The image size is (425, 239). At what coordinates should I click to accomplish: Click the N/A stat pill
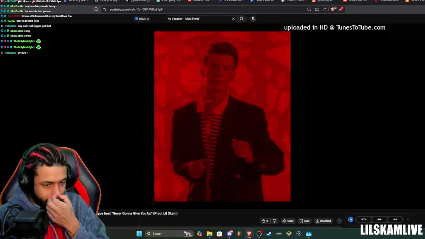tap(380, 219)
